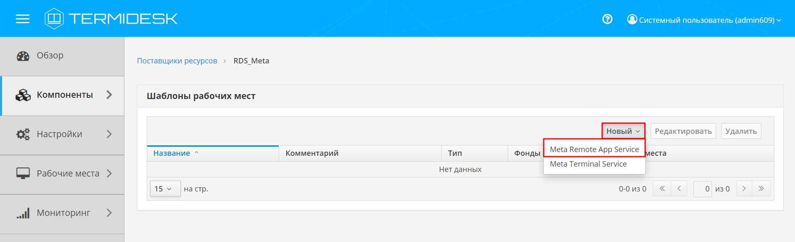Open the Настройки sidebar item
Screen dimensions: 795x242
click(62, 134)
